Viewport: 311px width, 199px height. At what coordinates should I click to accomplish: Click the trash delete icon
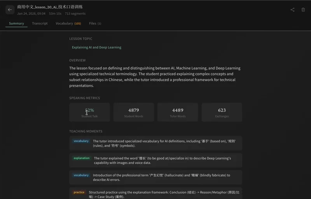tap(303, 10)
